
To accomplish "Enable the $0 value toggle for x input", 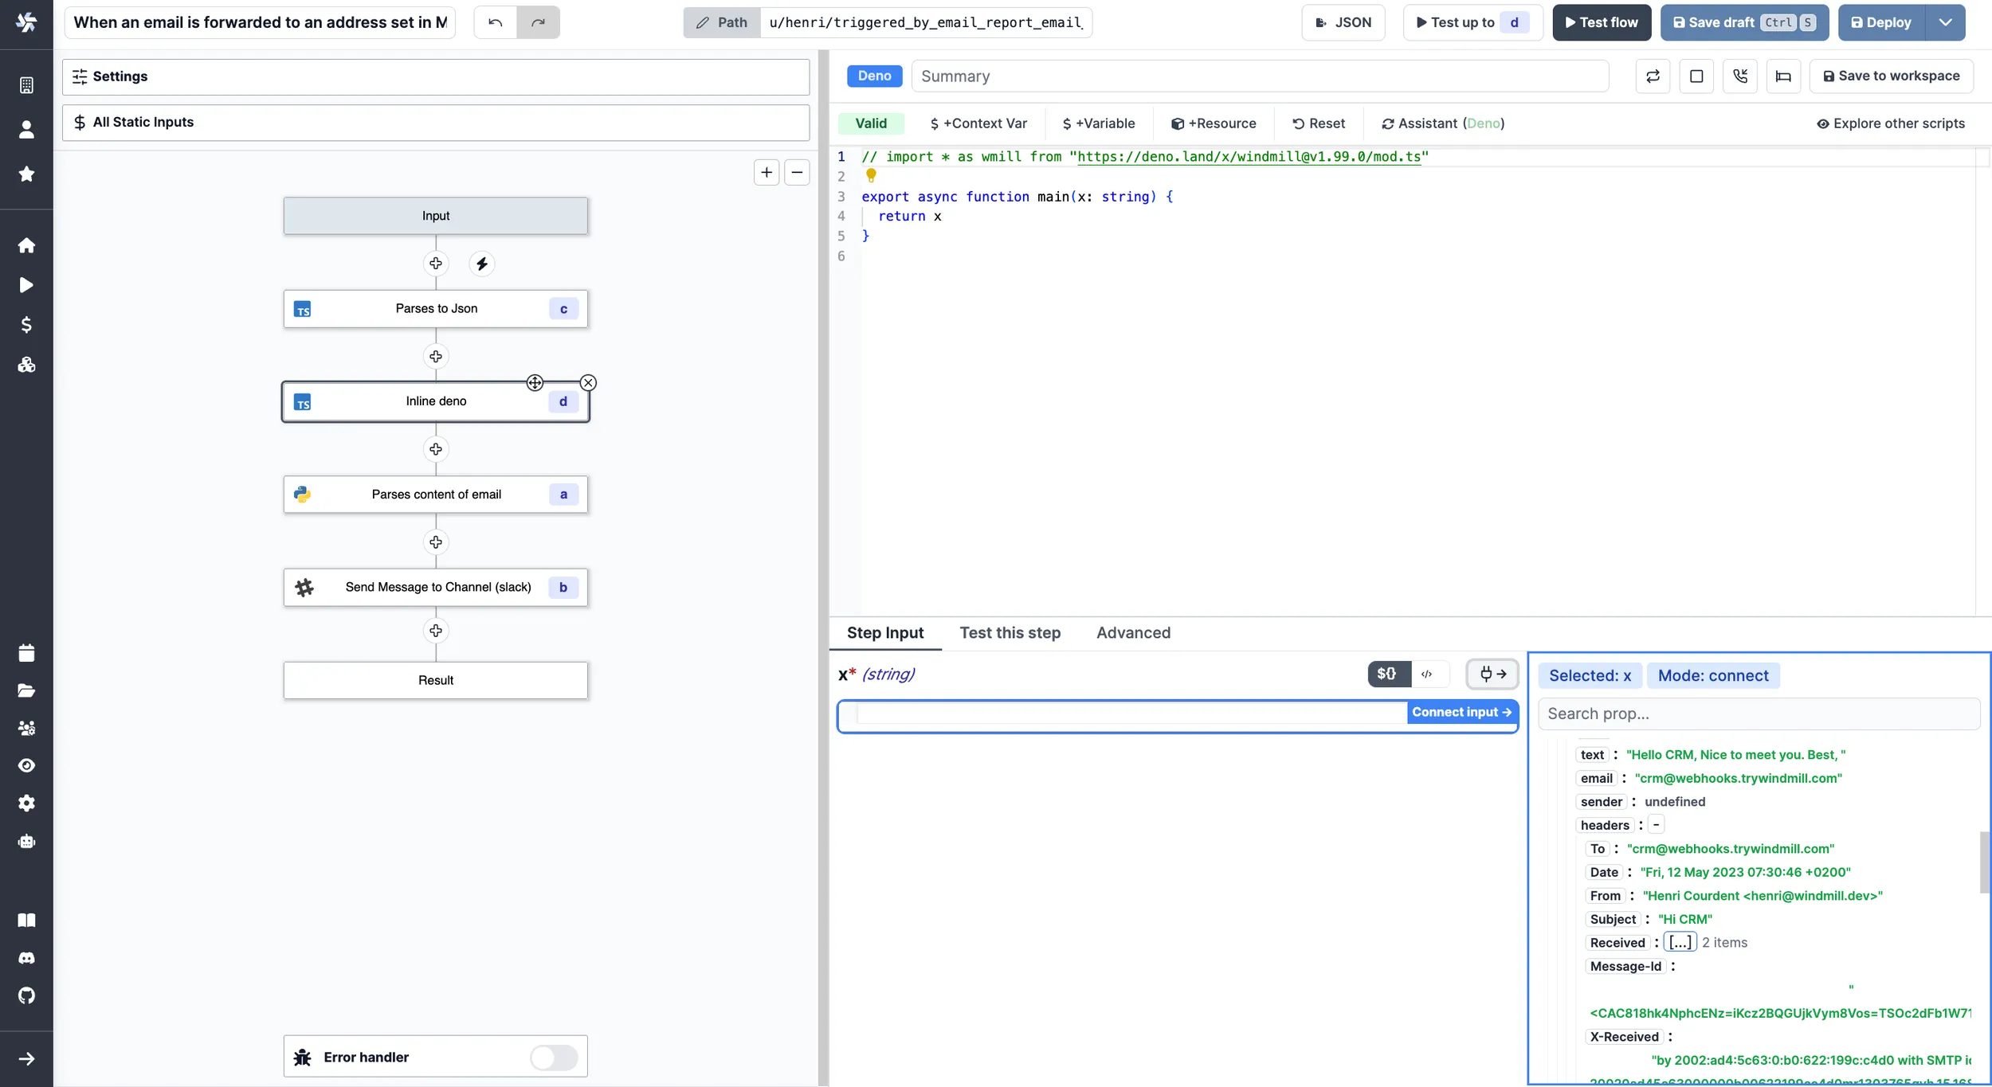I will (x=1387, y=674).
